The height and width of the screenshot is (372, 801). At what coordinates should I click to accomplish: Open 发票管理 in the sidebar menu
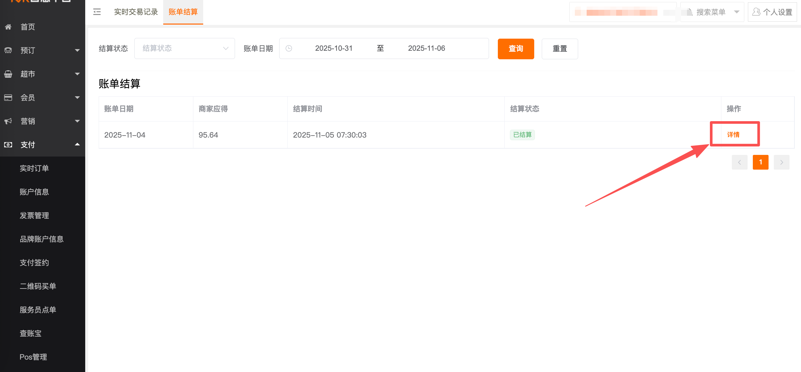tap(34, 215)
